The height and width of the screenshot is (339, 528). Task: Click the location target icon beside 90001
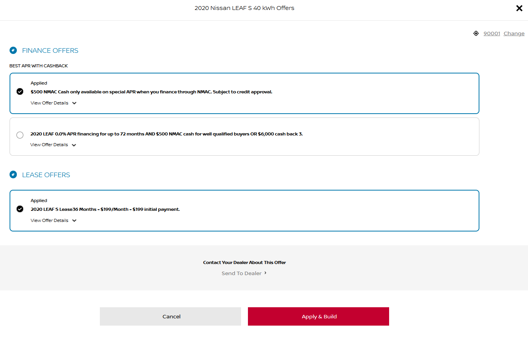point(476,33)
